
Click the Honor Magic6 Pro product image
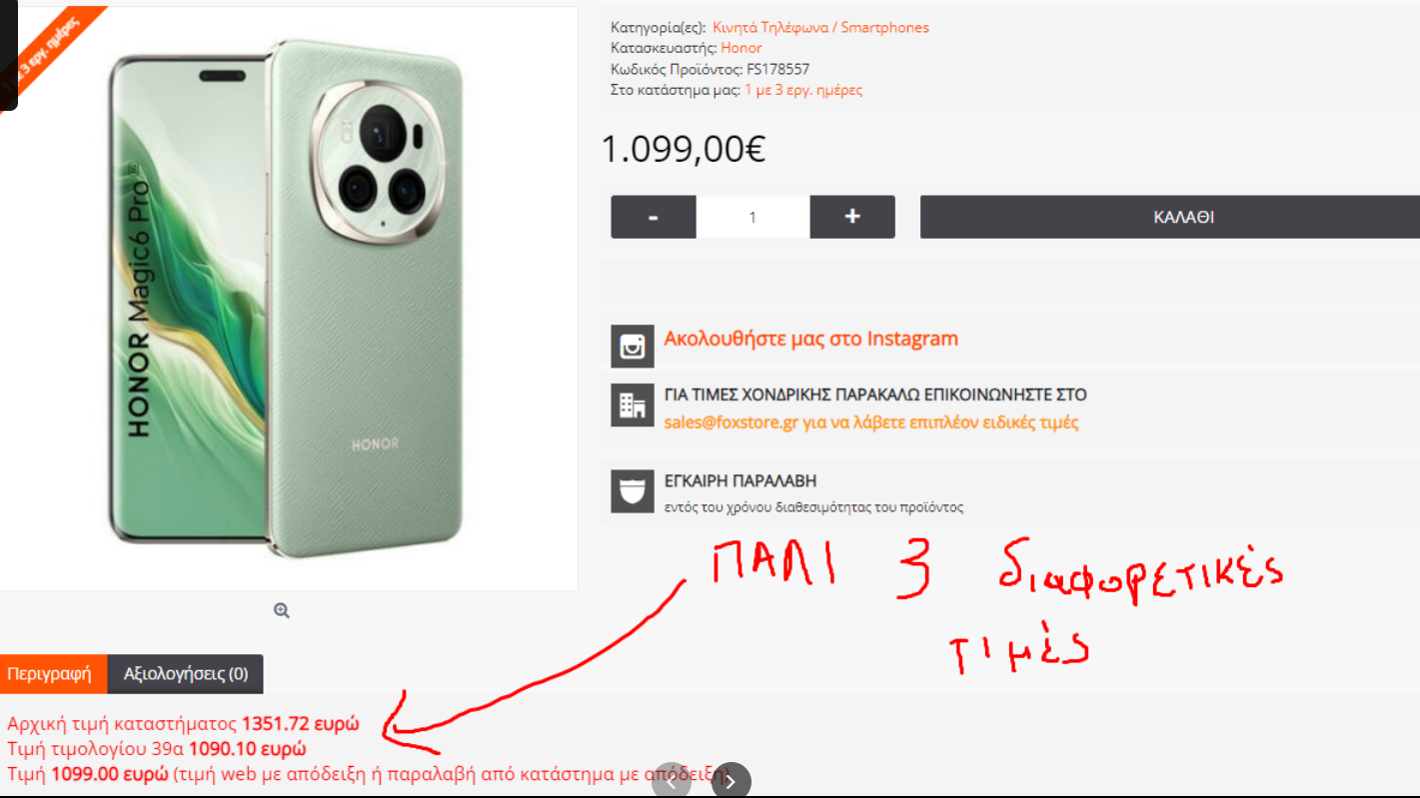(x=289, y=299)
